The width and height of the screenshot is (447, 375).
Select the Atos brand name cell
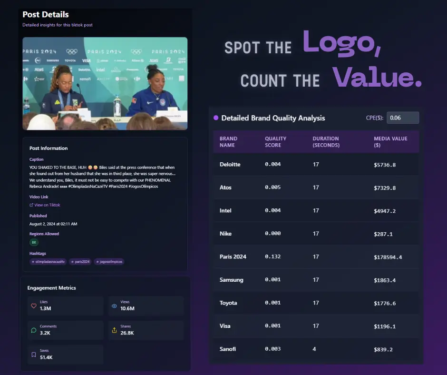coord(225,187)
